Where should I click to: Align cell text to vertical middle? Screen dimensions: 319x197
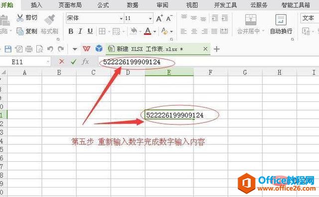(194, 18)
